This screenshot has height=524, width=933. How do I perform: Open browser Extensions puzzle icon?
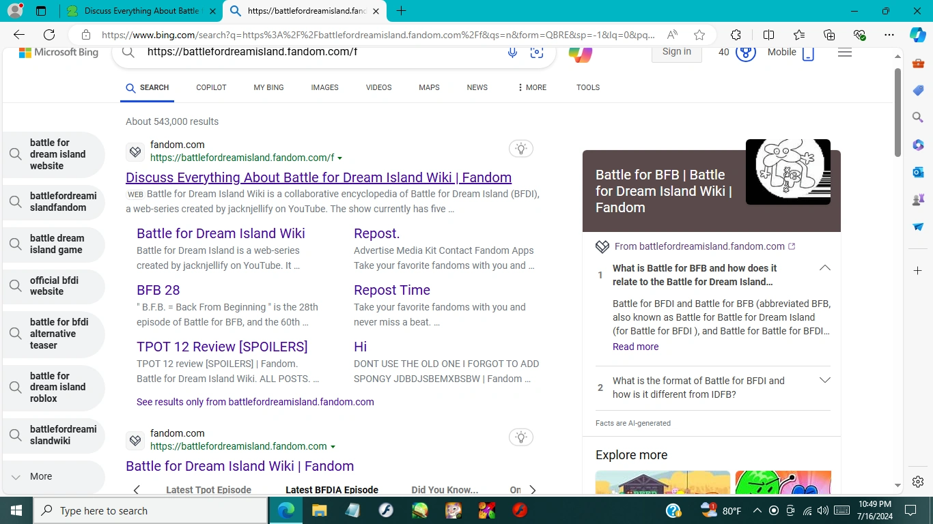736,35
